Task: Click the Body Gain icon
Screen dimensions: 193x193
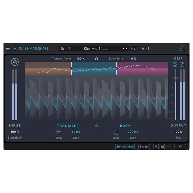Action: 116,132
